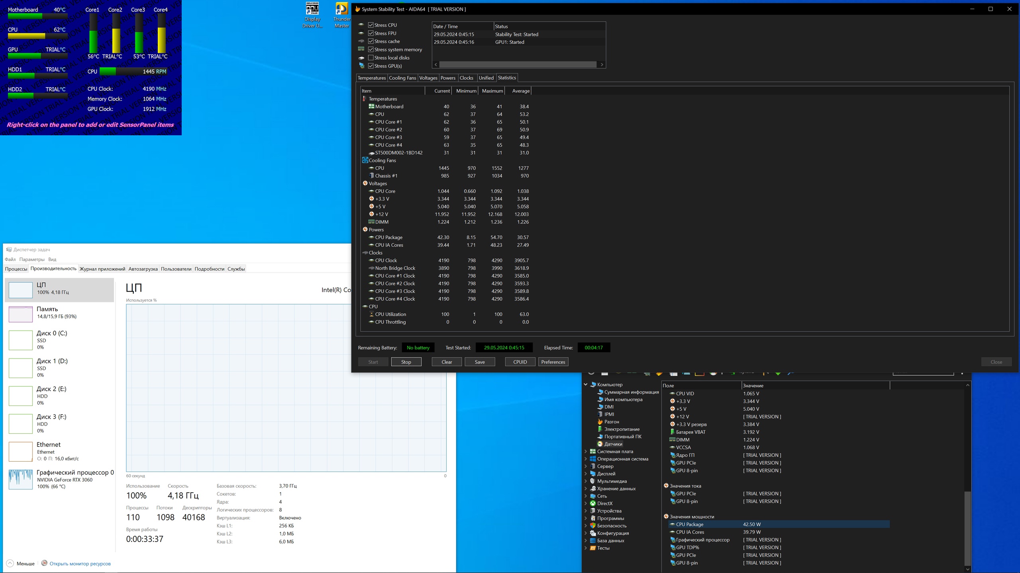Select the Графический процессор 0 graph item
Viewport: 1020px width, 573px height.
60,479
